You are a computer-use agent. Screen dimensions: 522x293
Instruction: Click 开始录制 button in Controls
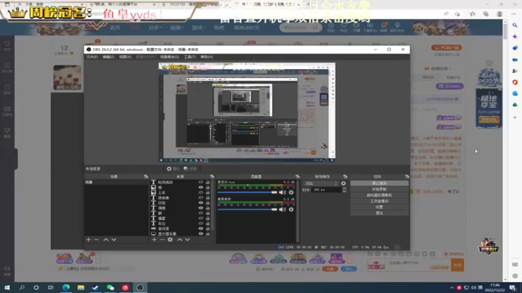[x=379, y=189]
